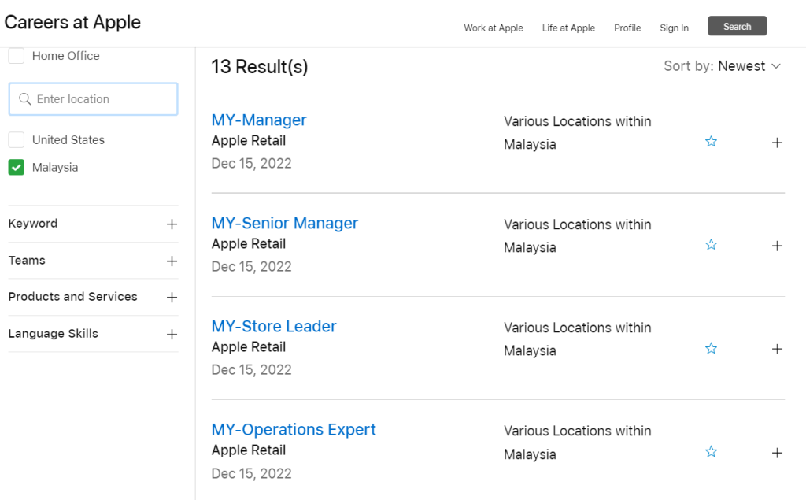
Task: Expand MY-Senior Manager row plus icon
Action: [x=777, y=246]
